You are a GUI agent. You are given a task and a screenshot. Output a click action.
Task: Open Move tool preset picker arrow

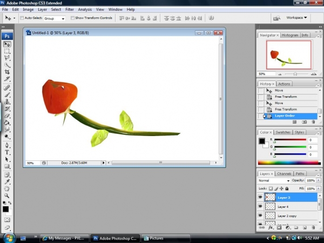pos(14,18)
